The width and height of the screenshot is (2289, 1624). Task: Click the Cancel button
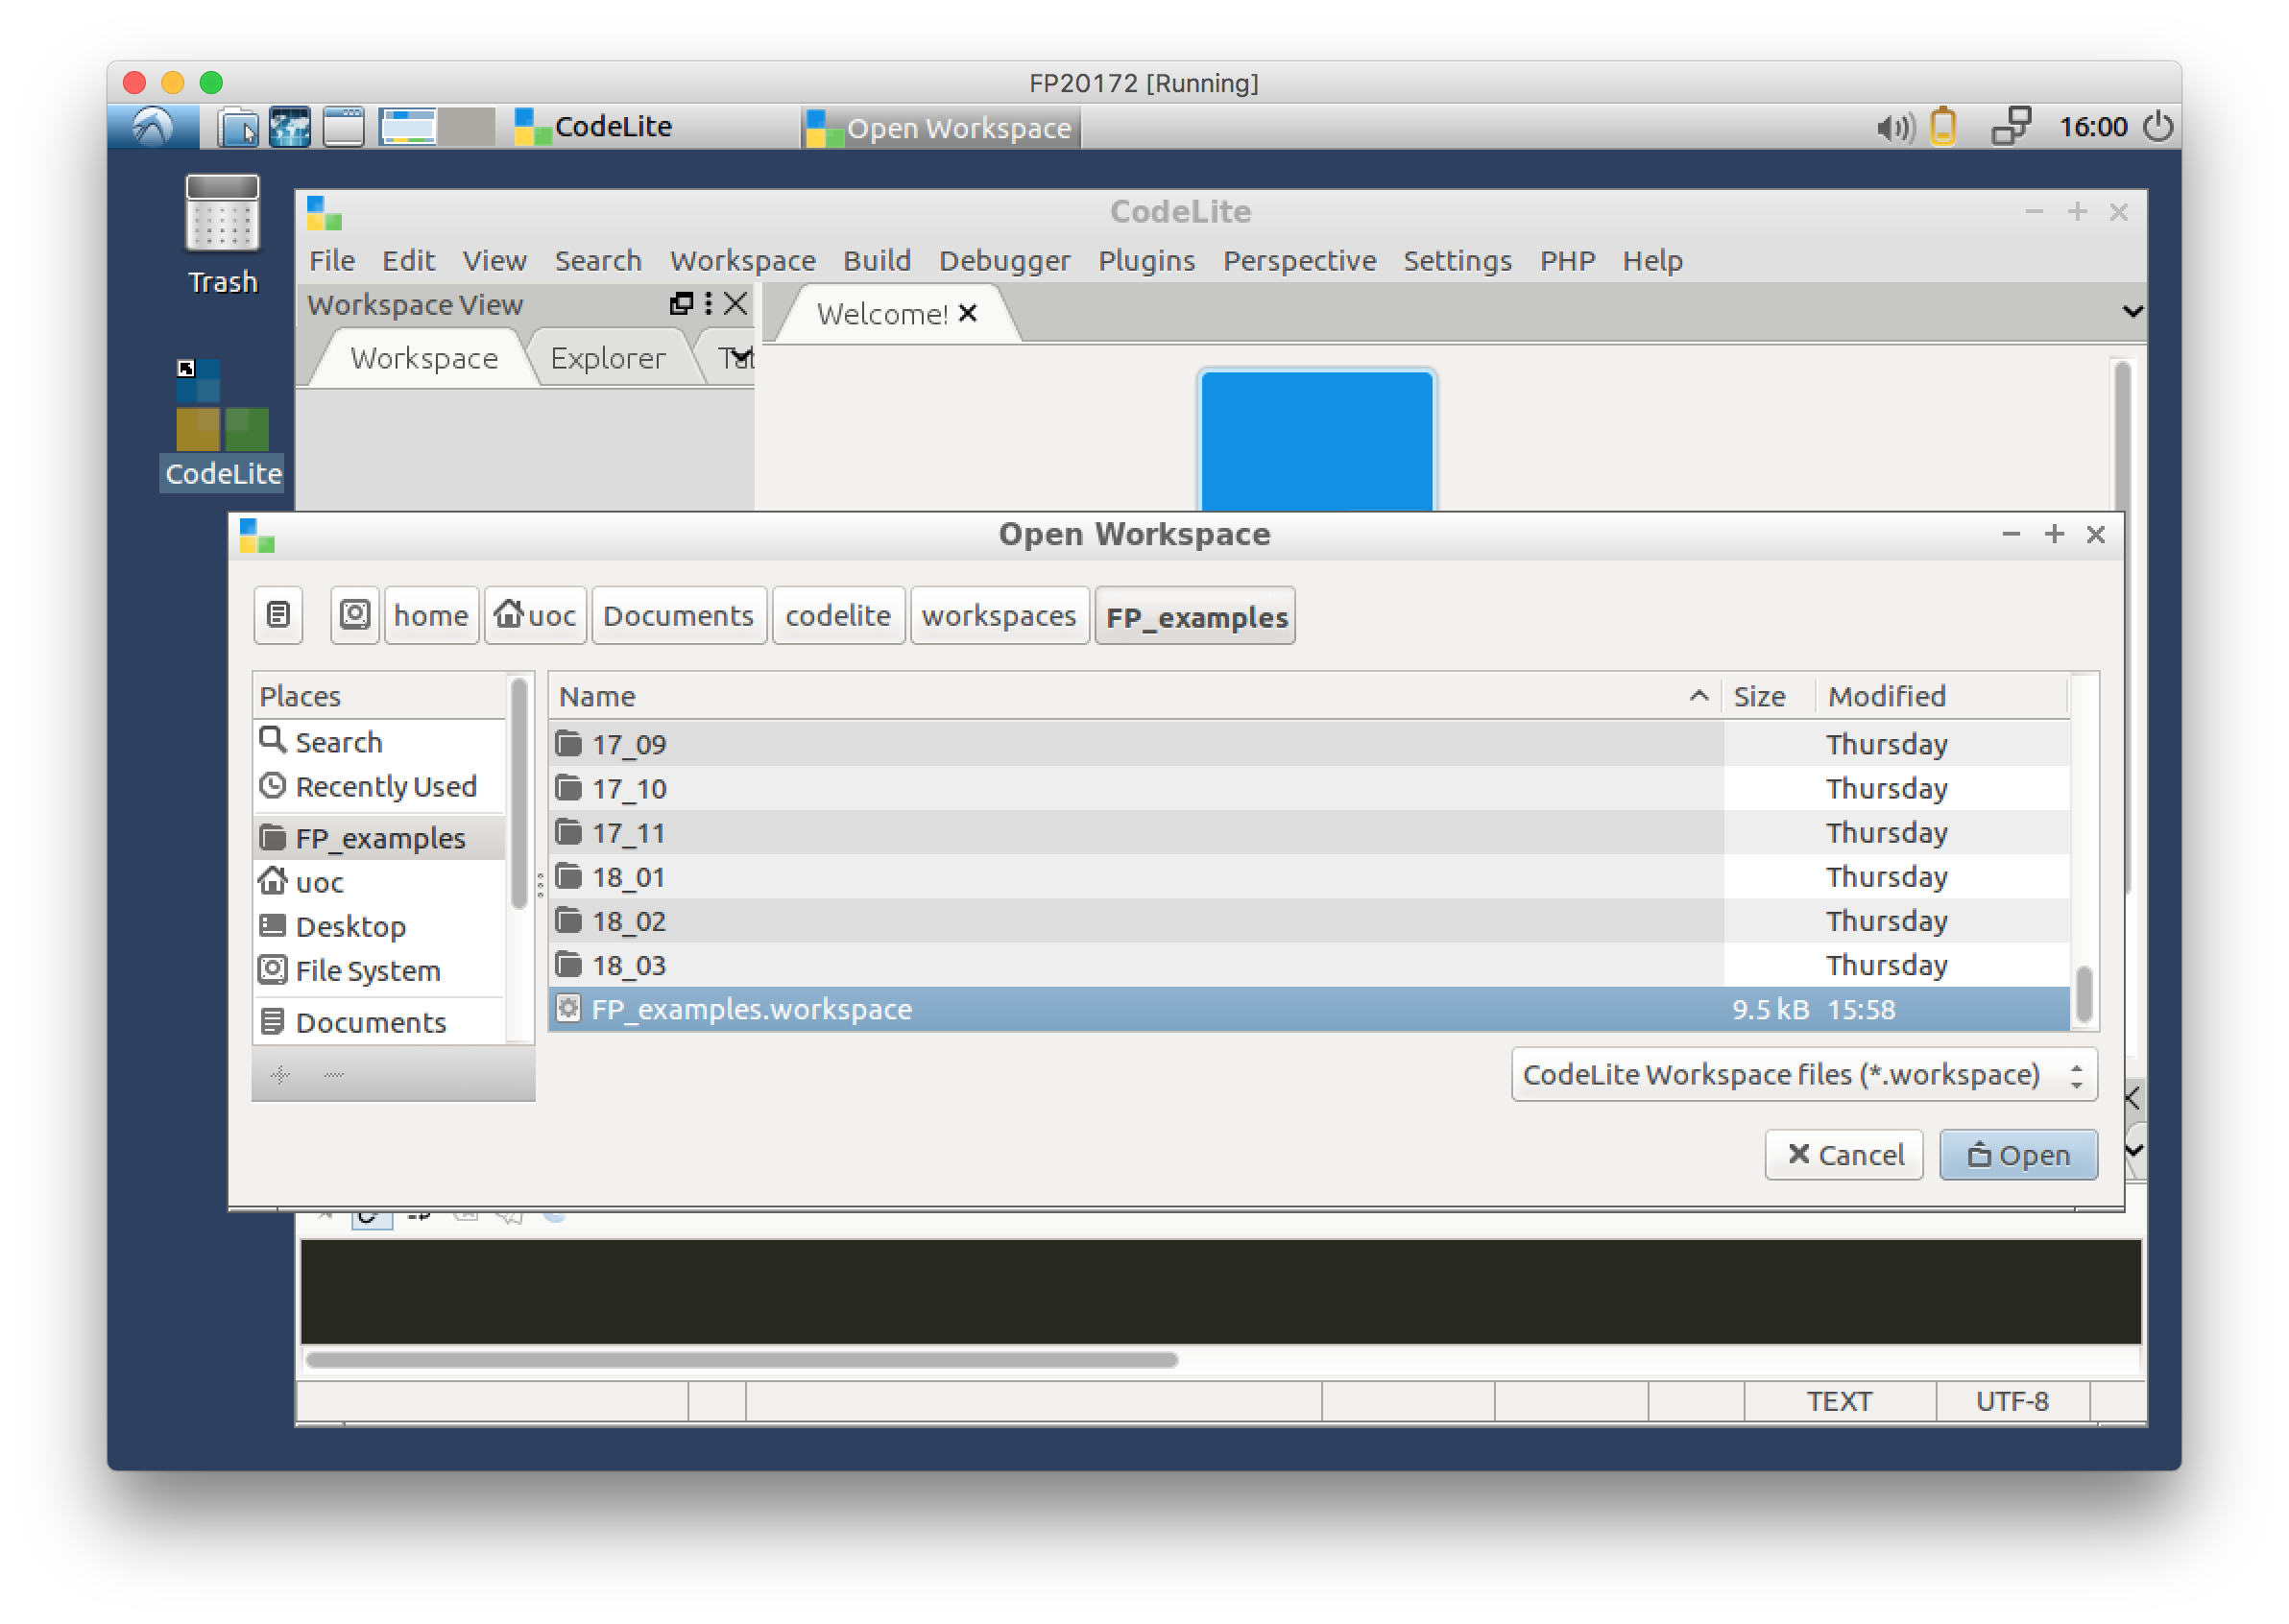tap(1843, 1155)
